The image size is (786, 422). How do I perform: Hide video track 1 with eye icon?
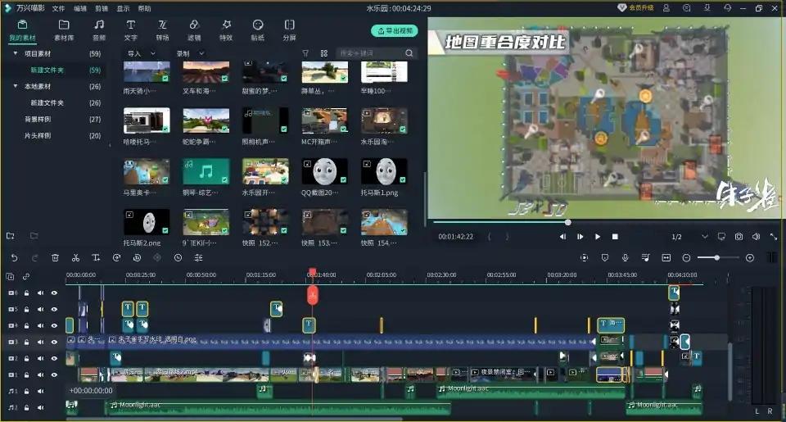(54, 374)
